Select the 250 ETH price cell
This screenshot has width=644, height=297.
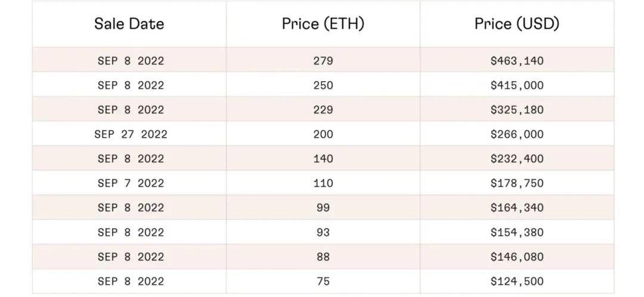[x=323, y=85]
